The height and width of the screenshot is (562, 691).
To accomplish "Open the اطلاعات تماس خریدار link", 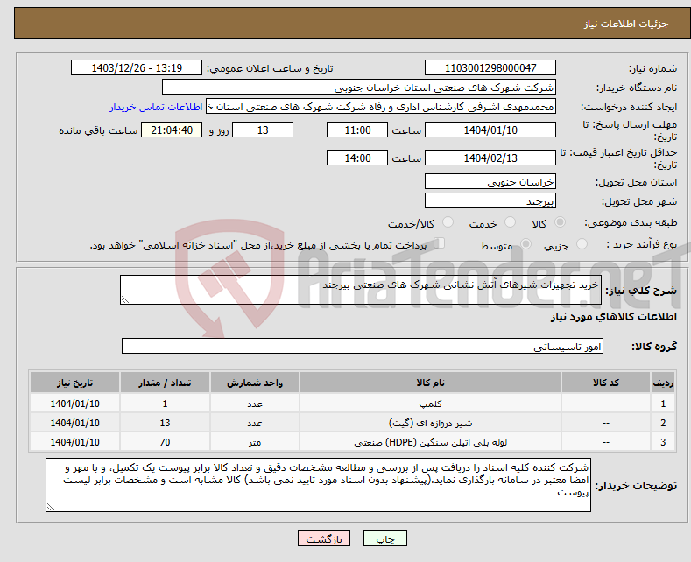I will [156, 107].
